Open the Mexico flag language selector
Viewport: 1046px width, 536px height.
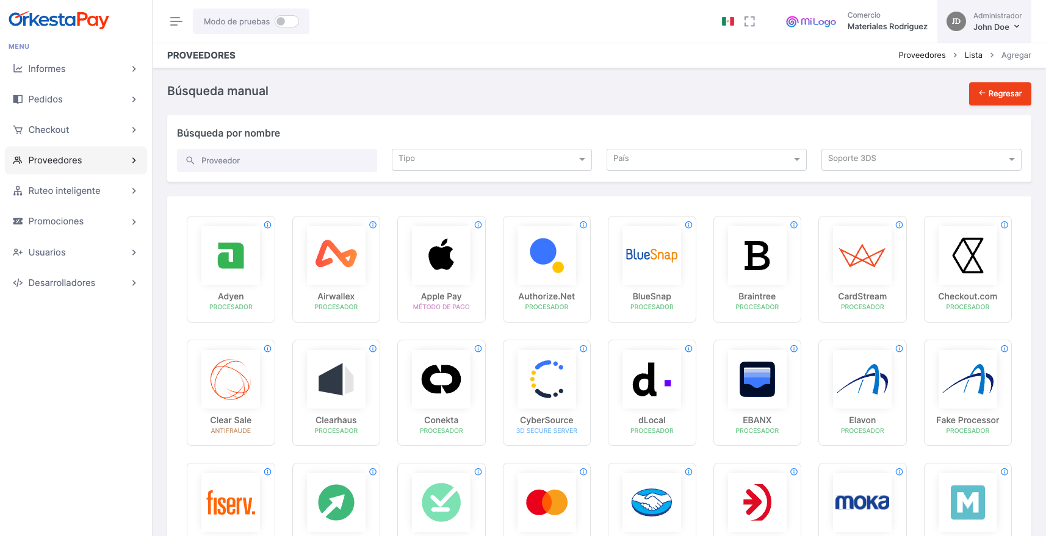coord(727,21)
